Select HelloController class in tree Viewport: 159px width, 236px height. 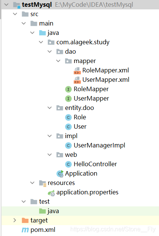coord(95,164)
